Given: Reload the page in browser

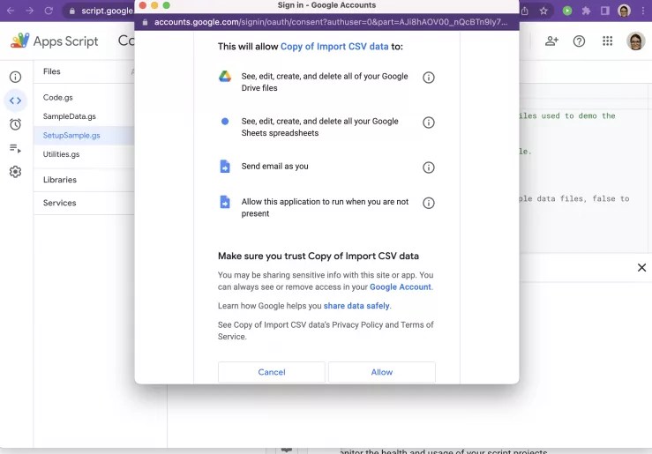Looking at the screenshot, I should (49, 11).
